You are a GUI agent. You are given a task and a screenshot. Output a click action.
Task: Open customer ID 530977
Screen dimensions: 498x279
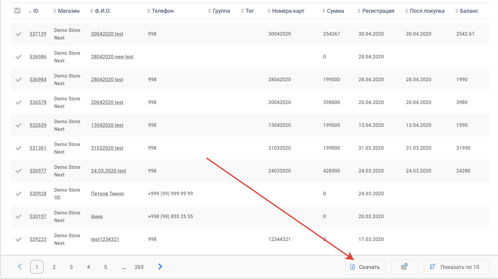coord(38,171)
